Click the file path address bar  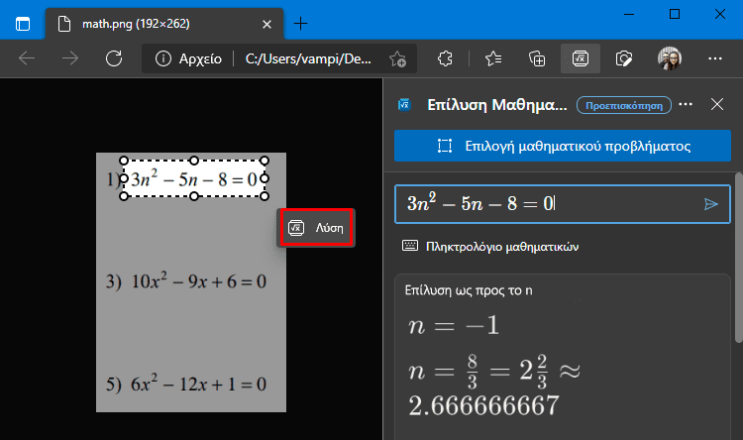(308, 58)
